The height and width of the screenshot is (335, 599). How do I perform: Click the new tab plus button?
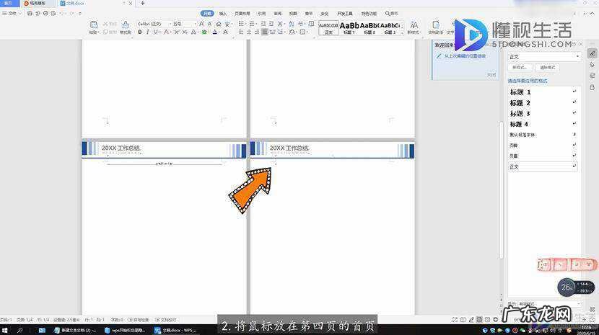pos(142,4)
